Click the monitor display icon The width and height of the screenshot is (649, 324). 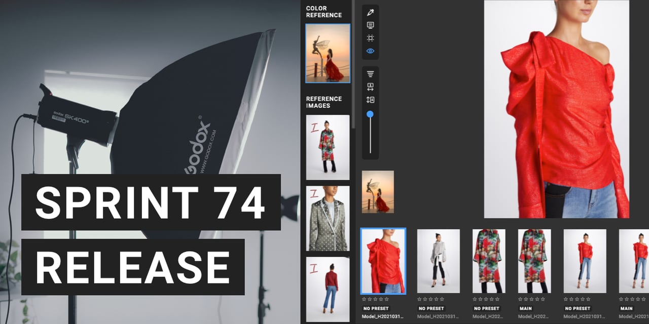[x=370, y=25]
